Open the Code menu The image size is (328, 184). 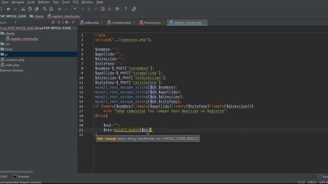click(x=31, y=2)
